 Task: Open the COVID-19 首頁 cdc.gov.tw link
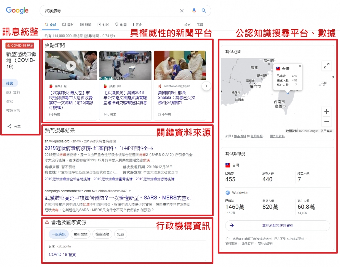[x=62, y=254]
